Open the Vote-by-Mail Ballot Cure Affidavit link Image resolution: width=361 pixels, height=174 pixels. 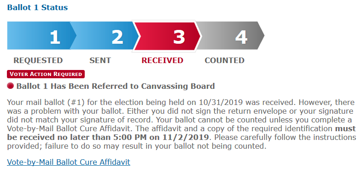tap(69, 162)
